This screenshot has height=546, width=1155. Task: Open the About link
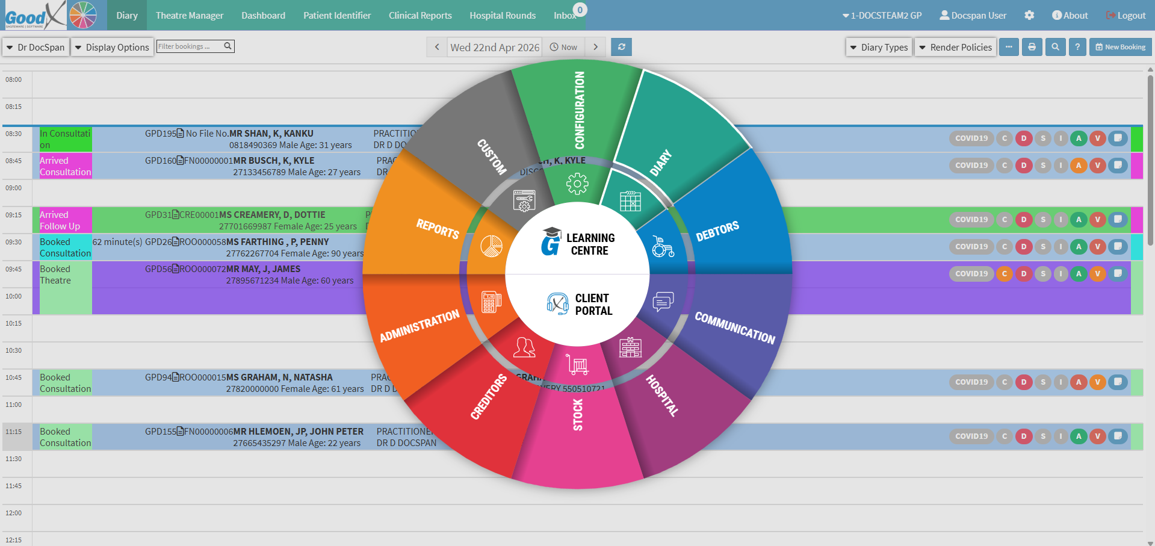pyautogui.click(x=1070, y=16)
